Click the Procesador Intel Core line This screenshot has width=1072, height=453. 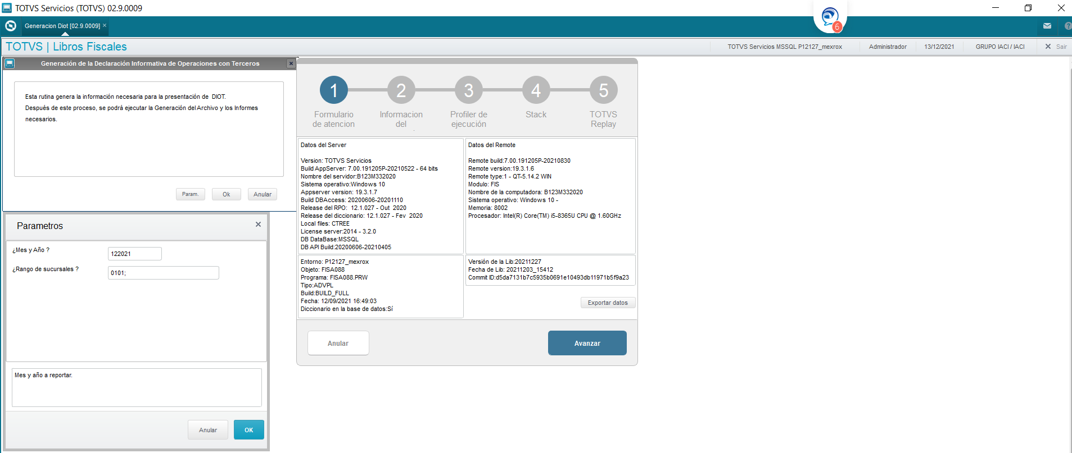tap(545, 216)
